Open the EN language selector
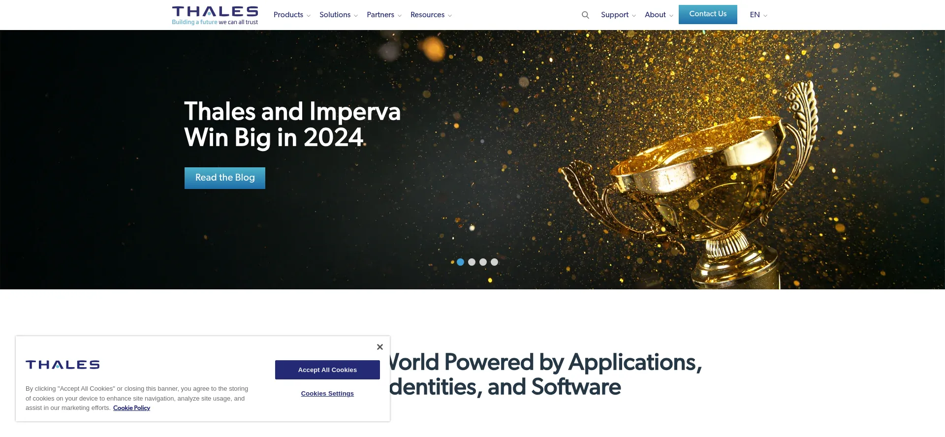Image resolution: width=945 pixels, height=437 pixels. point(758,15)
